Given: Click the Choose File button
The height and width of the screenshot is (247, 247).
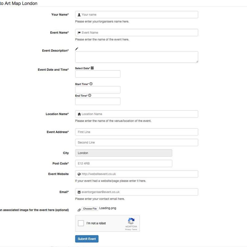Looking at the screenshot, I should pos(90,209).
